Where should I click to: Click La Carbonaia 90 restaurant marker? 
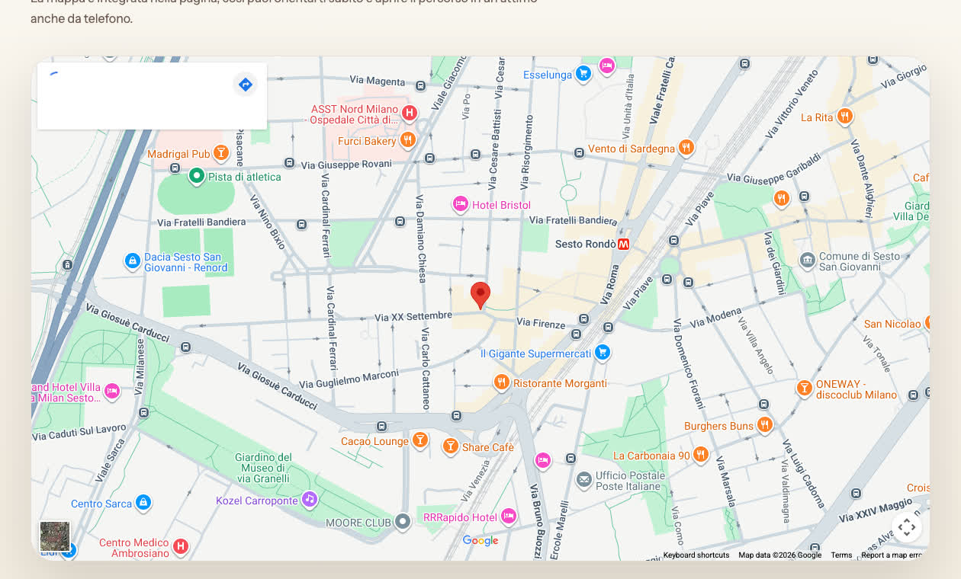pyautogui.click(x=701, y=455)
